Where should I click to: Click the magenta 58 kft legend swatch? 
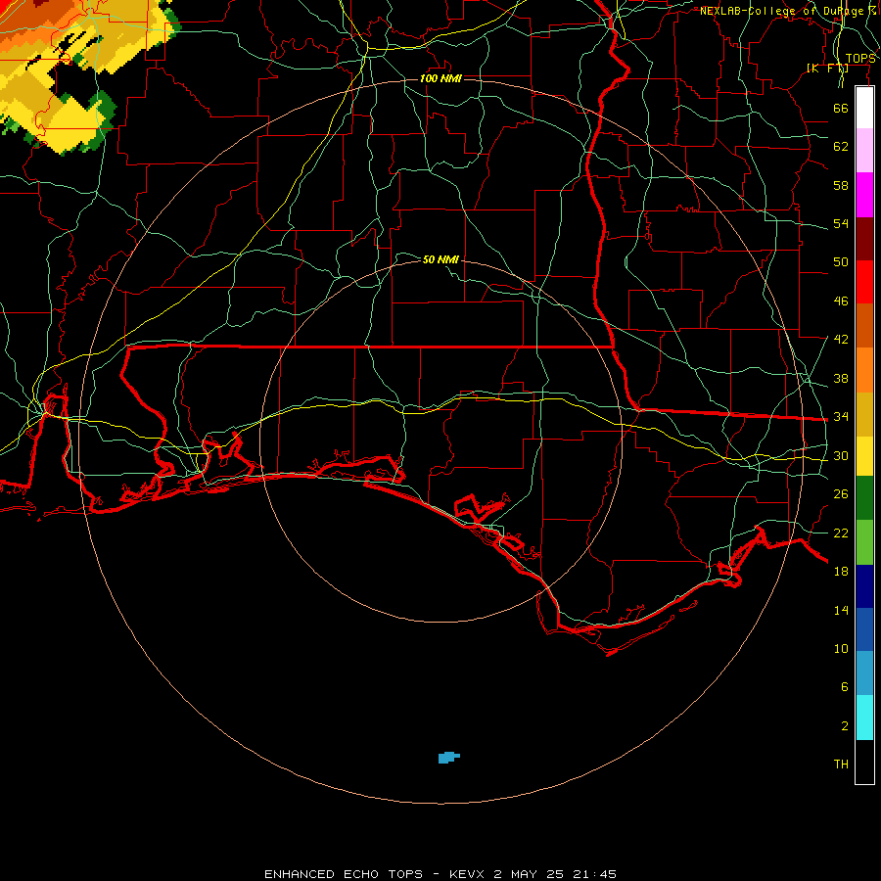(864, 195)
